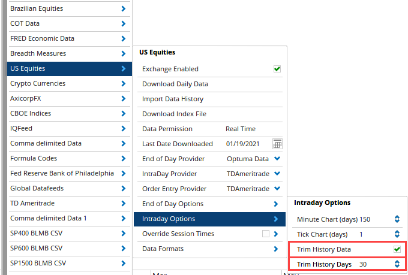Enable the Override Session Times checkbox
The height and width of the screenshot is (275, 408).
click(x=266, y=234)
